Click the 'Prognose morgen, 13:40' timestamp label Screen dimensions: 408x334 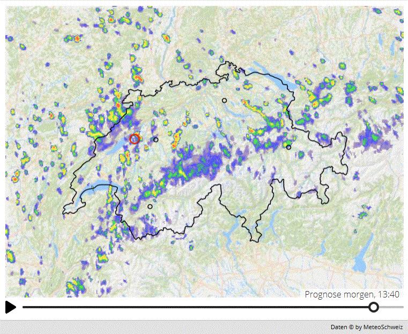coord(352,294)
